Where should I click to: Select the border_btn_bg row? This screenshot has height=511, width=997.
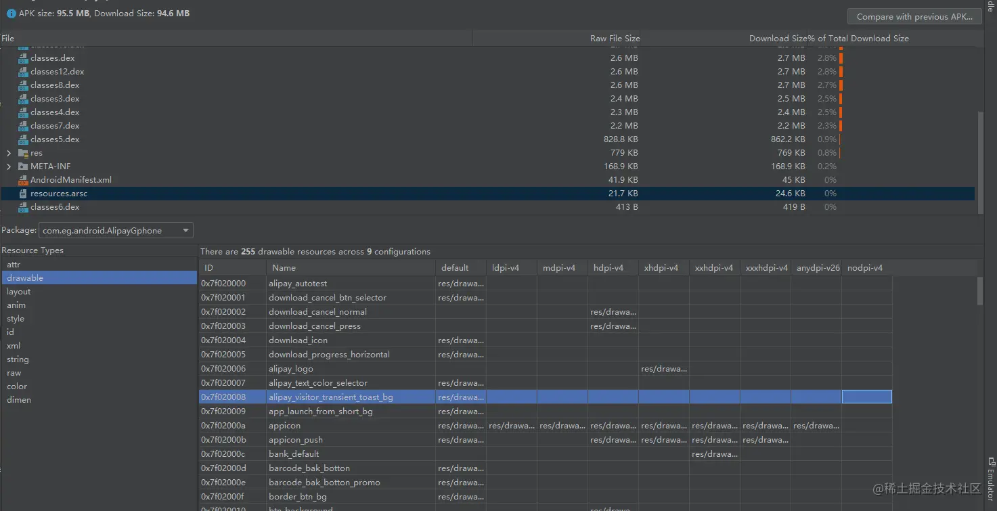tap(546, 497)
